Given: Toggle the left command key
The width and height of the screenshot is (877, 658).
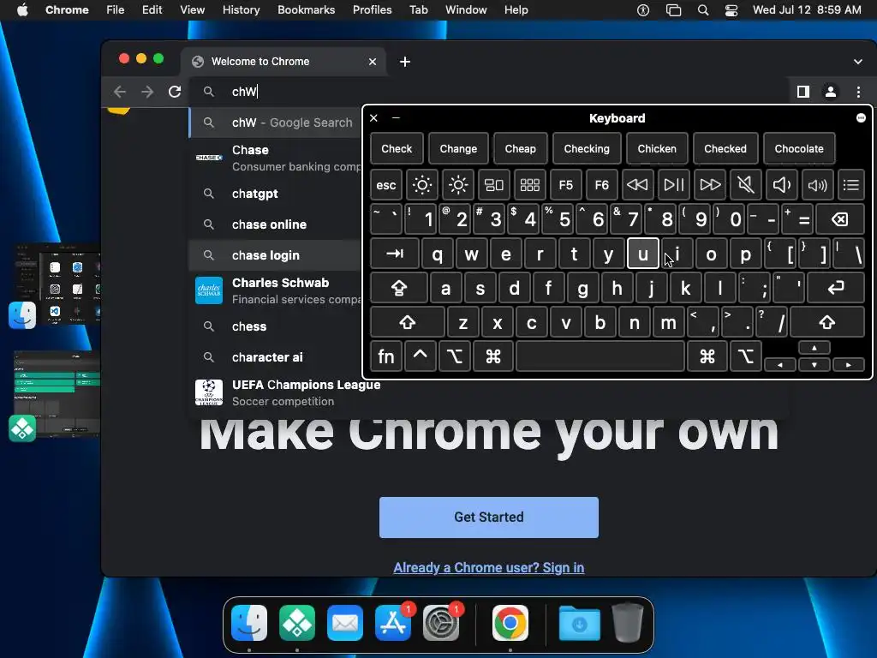Looking at the screenshot, I should coord(492,356).
